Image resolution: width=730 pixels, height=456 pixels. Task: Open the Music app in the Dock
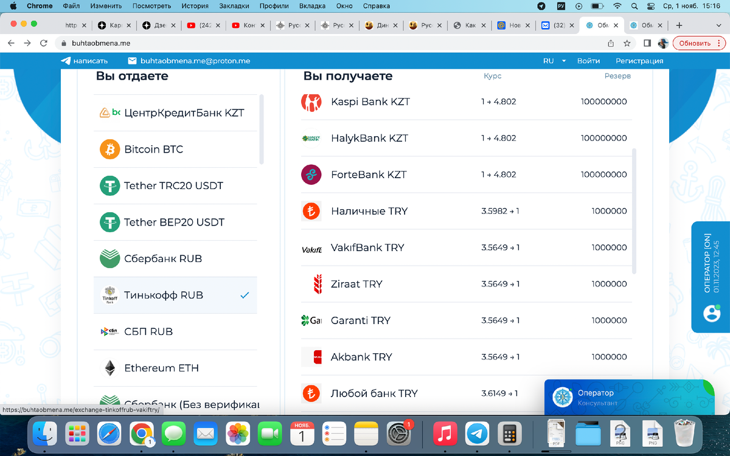pyautogui.click(x=445, y=434)
